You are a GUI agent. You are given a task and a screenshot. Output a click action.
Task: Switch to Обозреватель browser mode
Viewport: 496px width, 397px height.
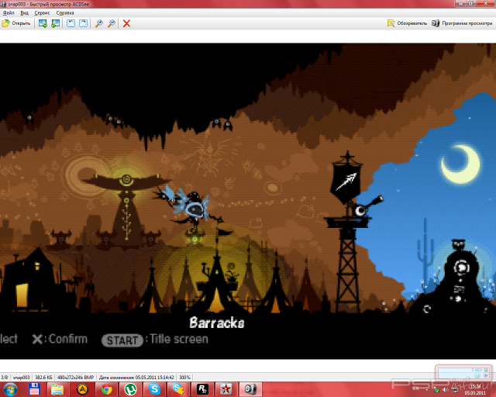408,23
